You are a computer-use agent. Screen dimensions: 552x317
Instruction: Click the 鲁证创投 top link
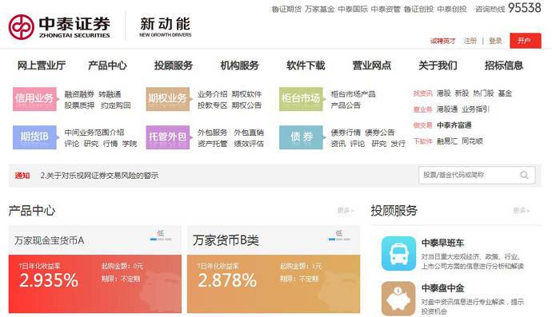point(419,9)
